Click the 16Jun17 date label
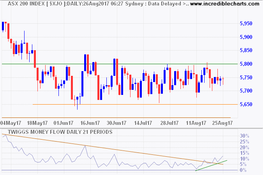Image resolution: width=263 pixels, height=175 pixels. 90,123
